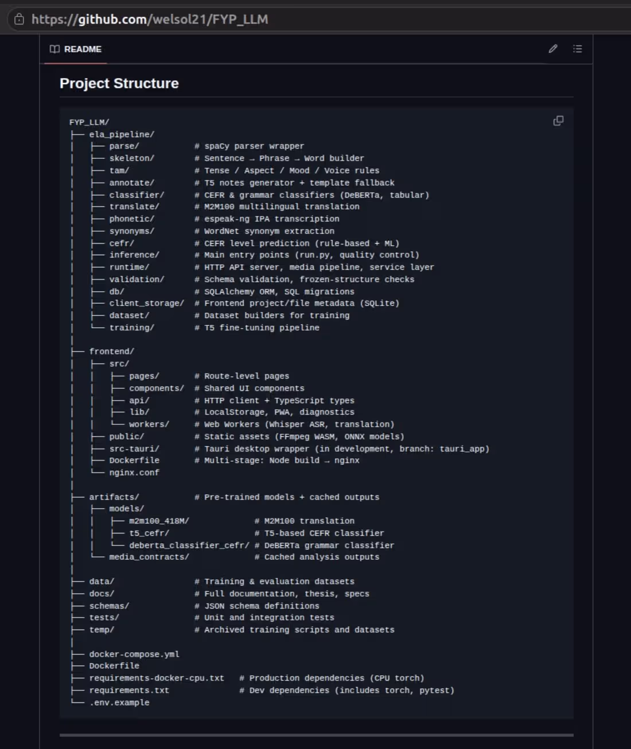Screen dimensions: 631x749
Task: Click the m2m100_418M model folder text
Action: (x=159, y=521)
